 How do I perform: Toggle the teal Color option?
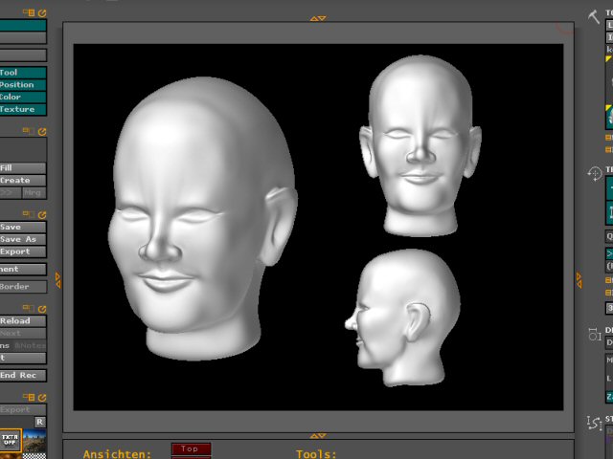coord(22,97)
